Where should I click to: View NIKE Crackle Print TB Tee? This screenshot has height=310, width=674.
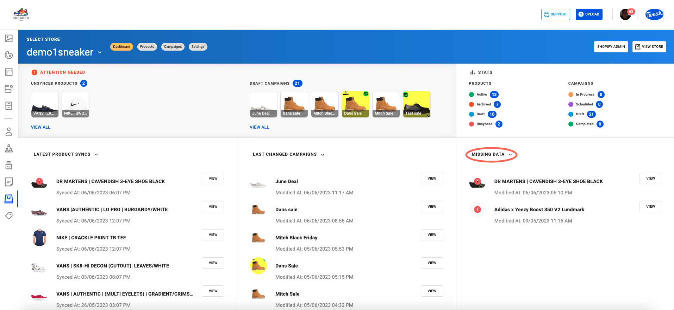pos(213,235)
